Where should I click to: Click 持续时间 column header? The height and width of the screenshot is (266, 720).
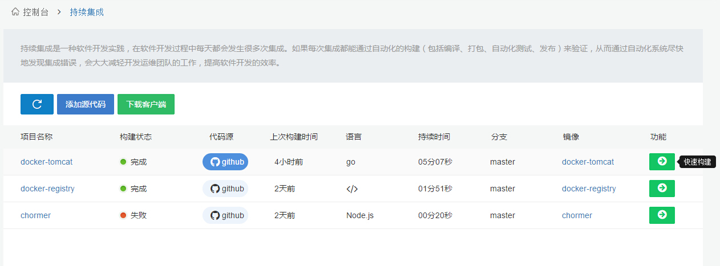pyautogui.click(x=434, y=137)
